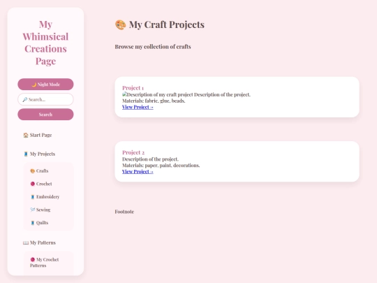
Task: Click the Project 2 title
Action: [133, 152]
